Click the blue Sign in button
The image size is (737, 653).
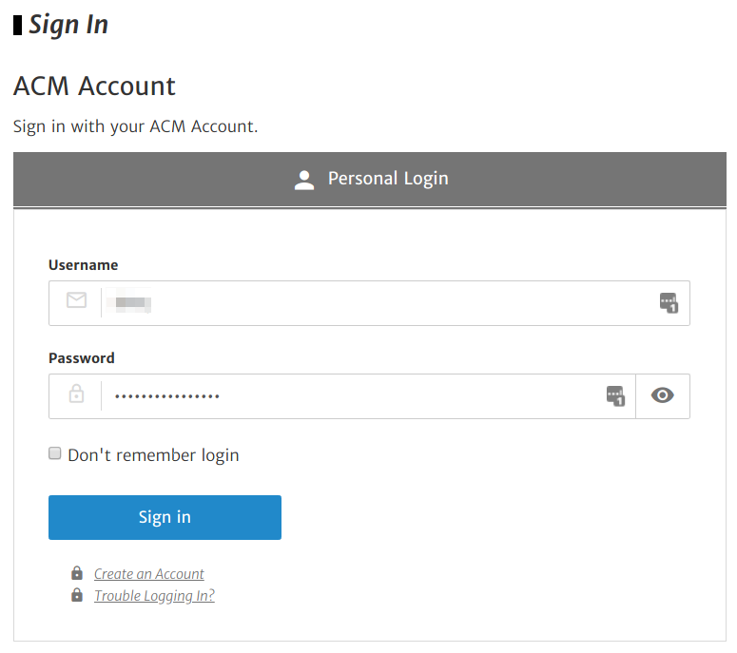(165, 517)
